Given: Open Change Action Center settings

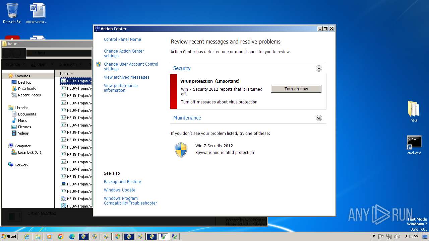Looking at the screenshot, I should pos(124,53).
